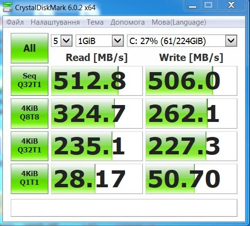This screenshot has width=250, height=226.
Task: Start the 4KiB Q8T8 test
Action: pyautogui.click(x=30, y=113)
